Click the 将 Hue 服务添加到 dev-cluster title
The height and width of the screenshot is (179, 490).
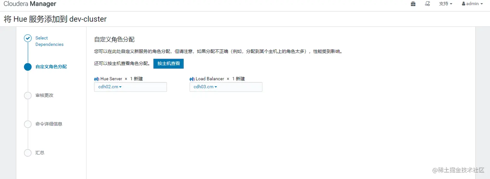[x=55, y=19]
